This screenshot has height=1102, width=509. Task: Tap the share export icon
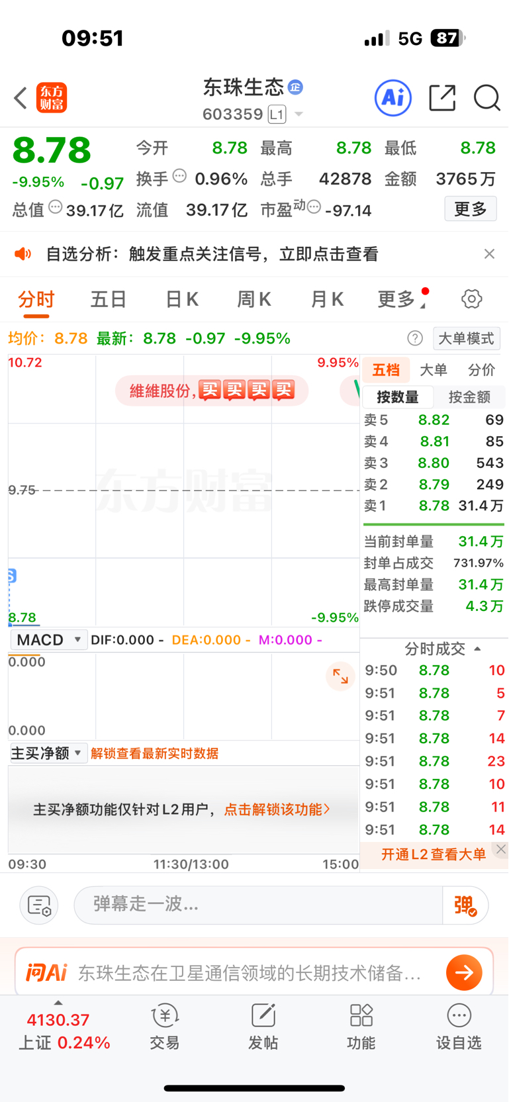coord(442,98)
